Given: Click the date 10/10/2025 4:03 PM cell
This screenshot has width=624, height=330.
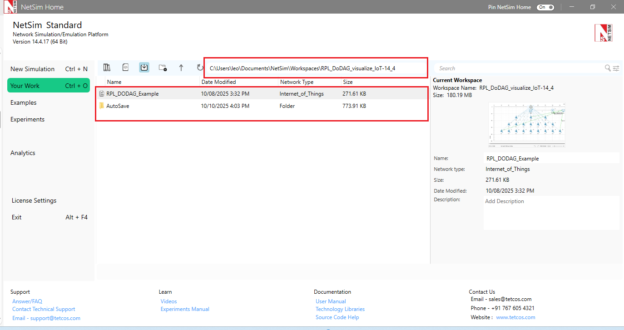Looking at the screenshot, I should click(225, 106).
